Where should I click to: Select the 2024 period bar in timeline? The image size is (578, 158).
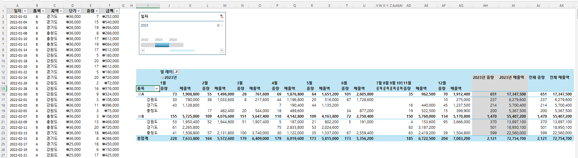(x=176, y=45)
